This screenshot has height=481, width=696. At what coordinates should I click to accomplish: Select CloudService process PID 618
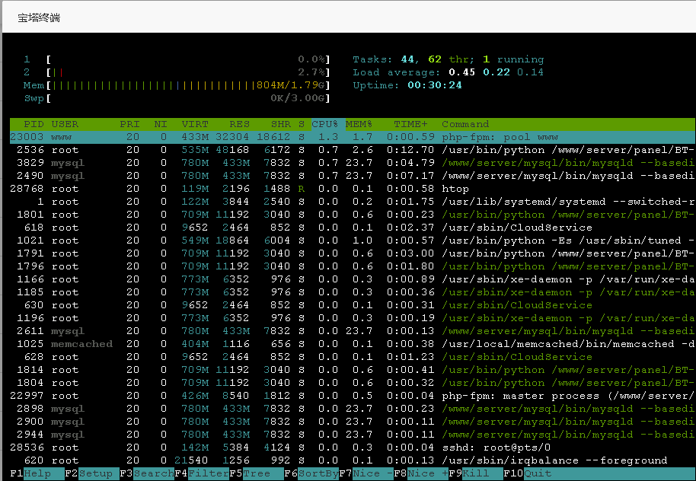[x=353, y=228]
